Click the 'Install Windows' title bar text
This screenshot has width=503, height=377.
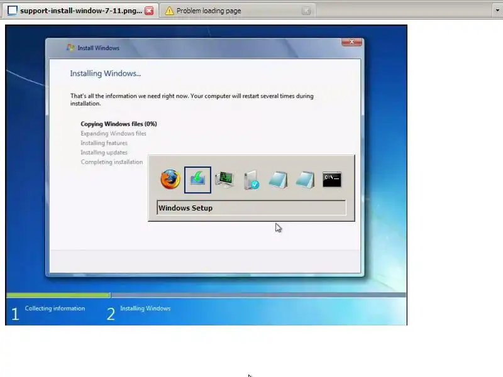tap(99, 48)
